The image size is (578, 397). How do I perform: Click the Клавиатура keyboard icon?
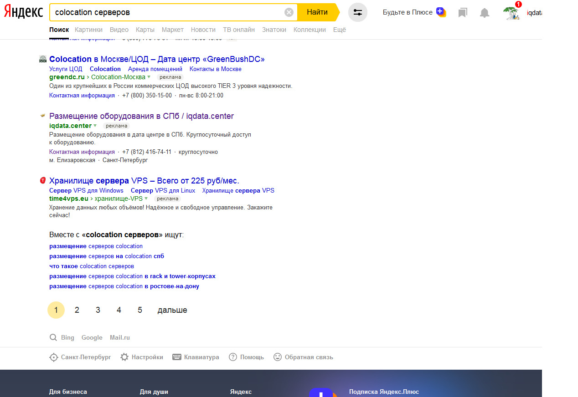point(177,357)
